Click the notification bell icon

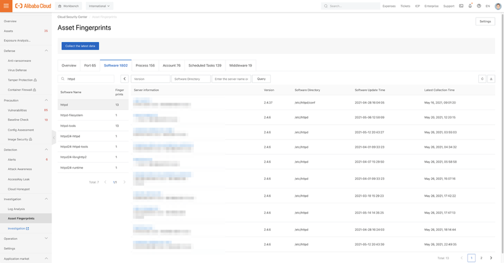point(470,6)
